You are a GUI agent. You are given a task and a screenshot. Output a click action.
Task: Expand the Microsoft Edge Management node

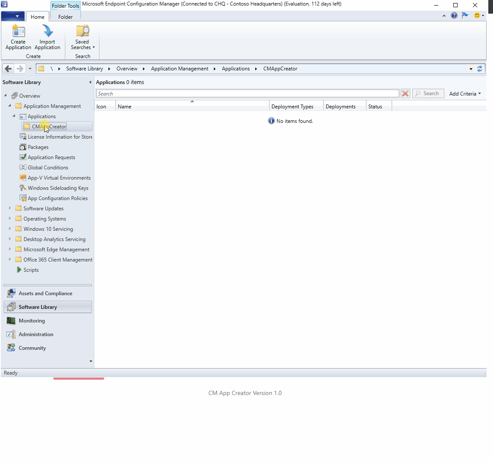(10, 249)
